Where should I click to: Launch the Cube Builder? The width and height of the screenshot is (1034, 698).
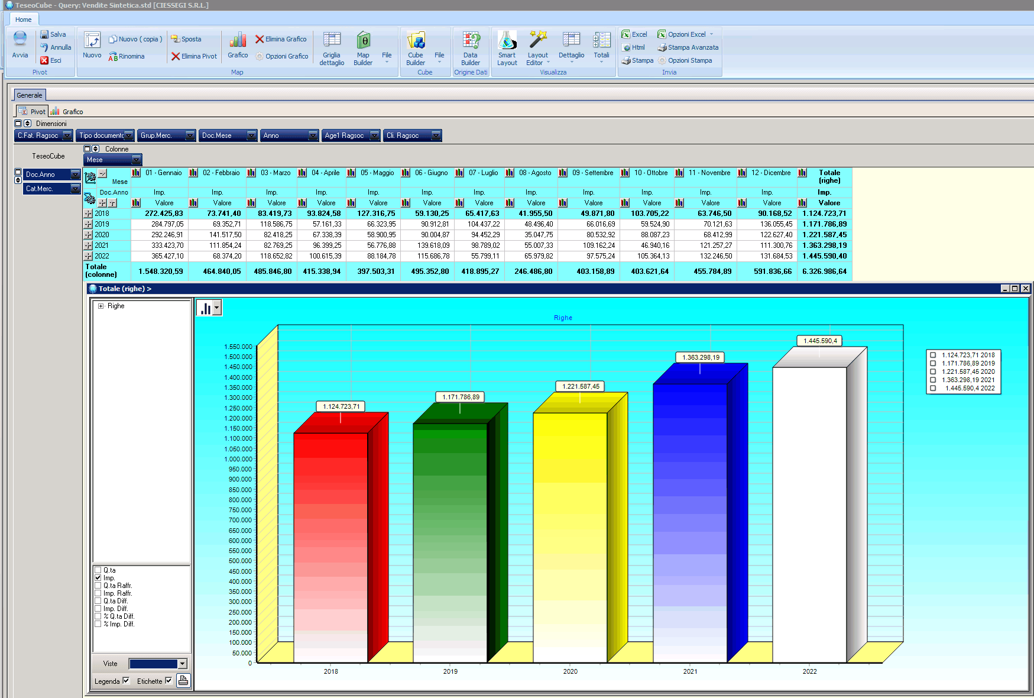(416, 49)
